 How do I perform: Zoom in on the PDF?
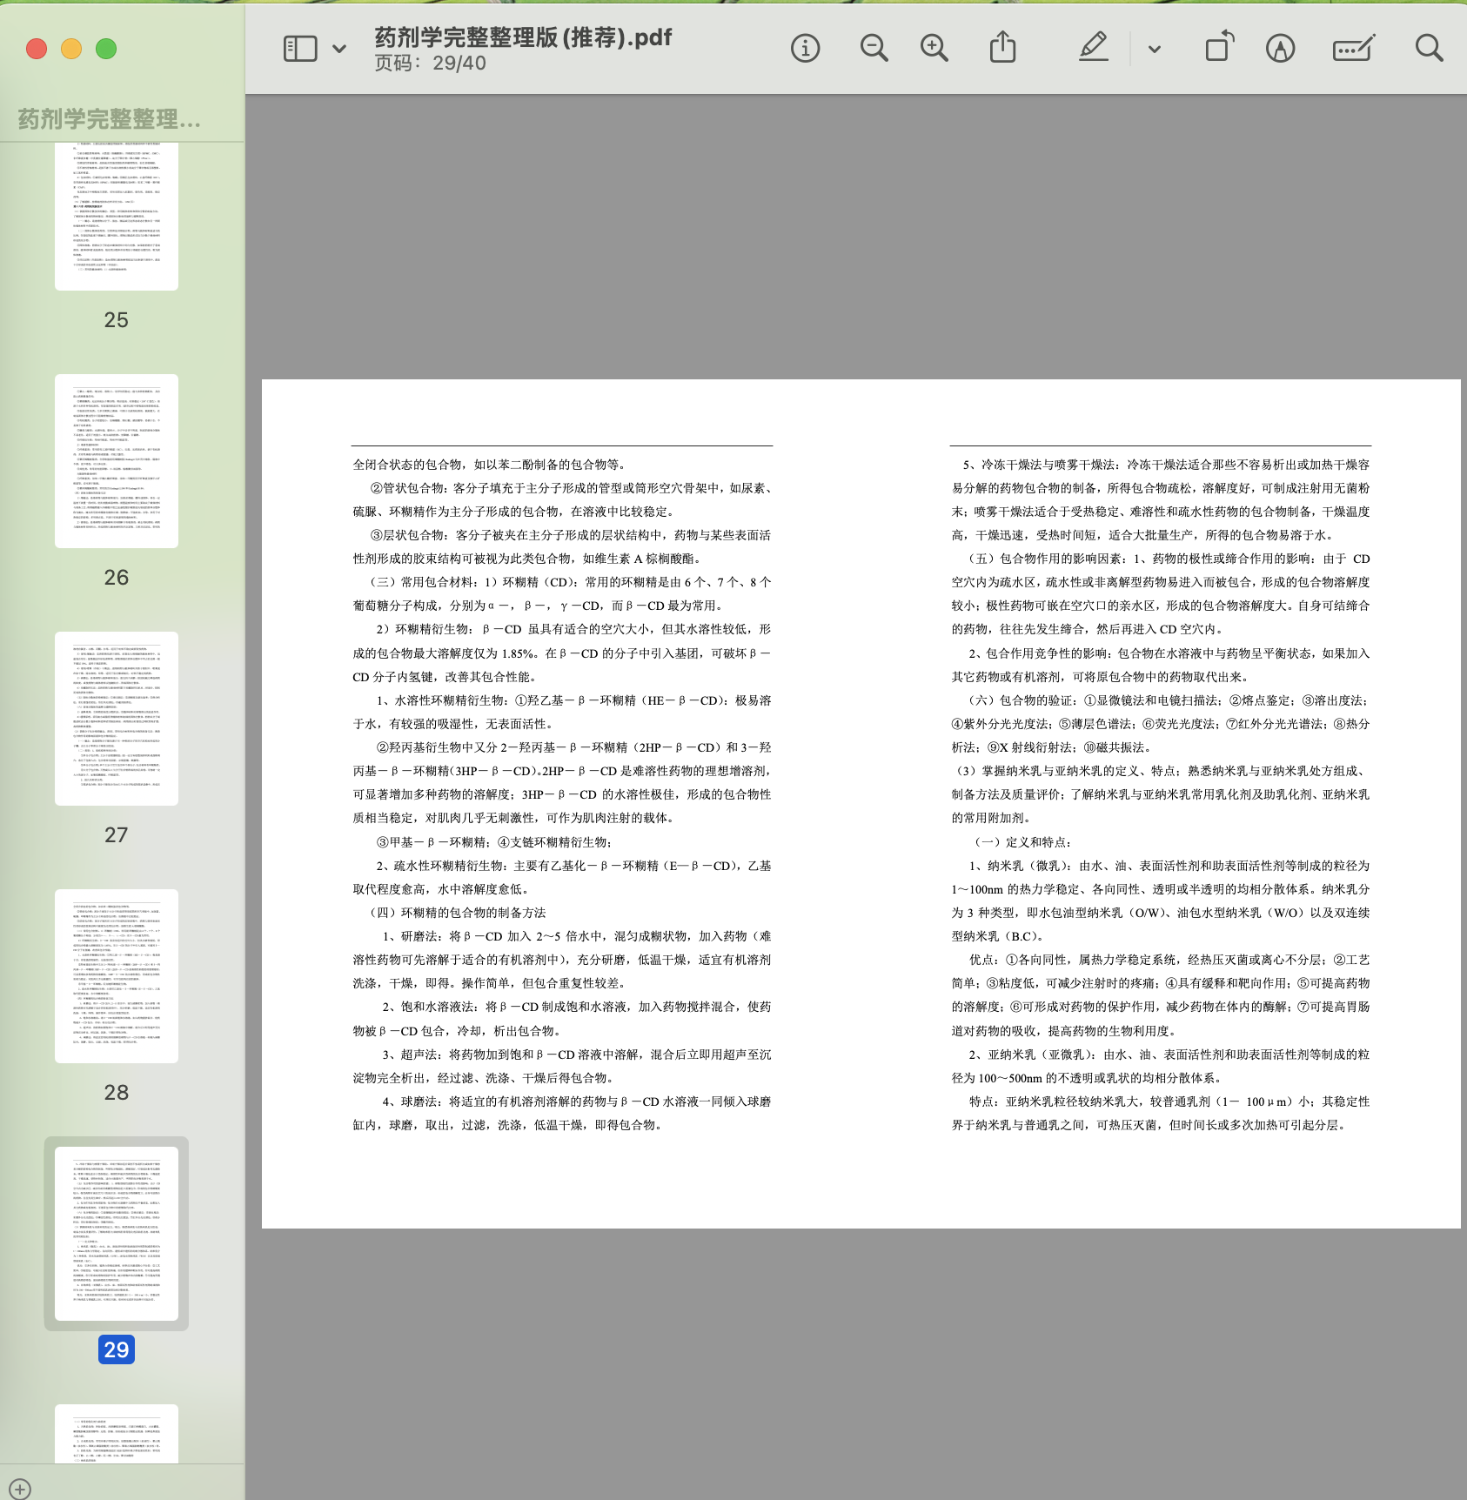point(934,49)
